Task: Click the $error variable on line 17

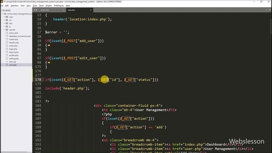Action: coord(51,32)
